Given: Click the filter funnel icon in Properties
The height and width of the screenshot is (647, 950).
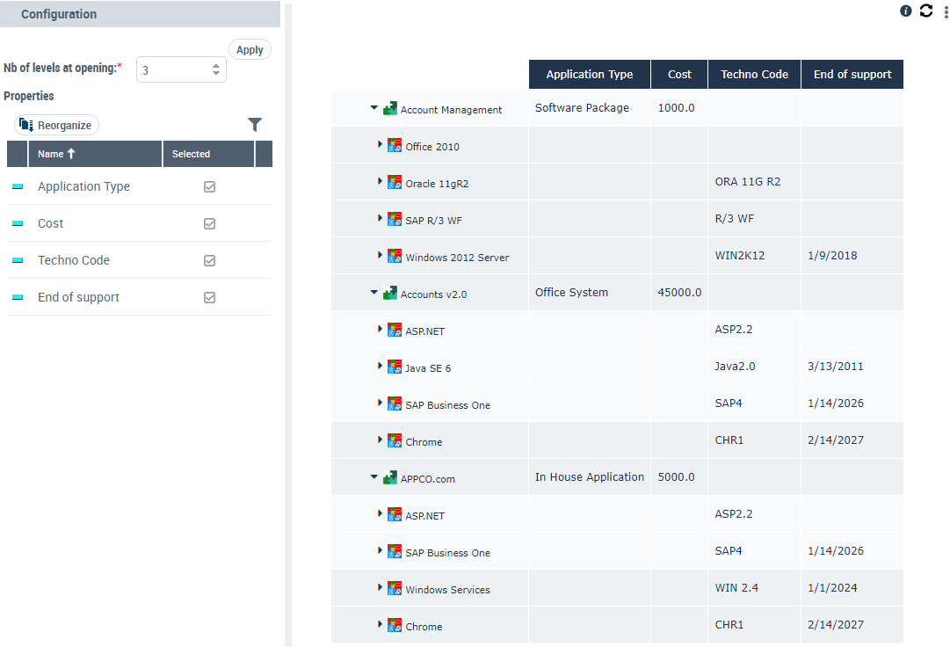Looking at the screenshot, I should 255,125.
